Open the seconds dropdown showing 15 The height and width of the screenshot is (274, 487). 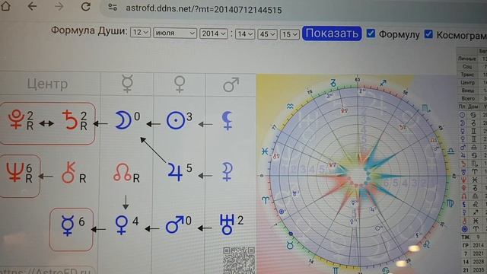point(289,34)
